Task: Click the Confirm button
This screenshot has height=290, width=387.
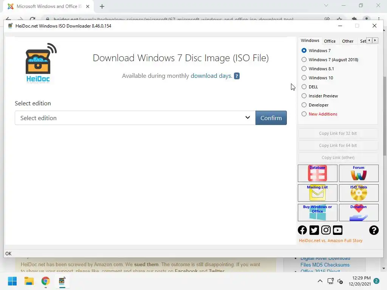Action: [271, 118]
